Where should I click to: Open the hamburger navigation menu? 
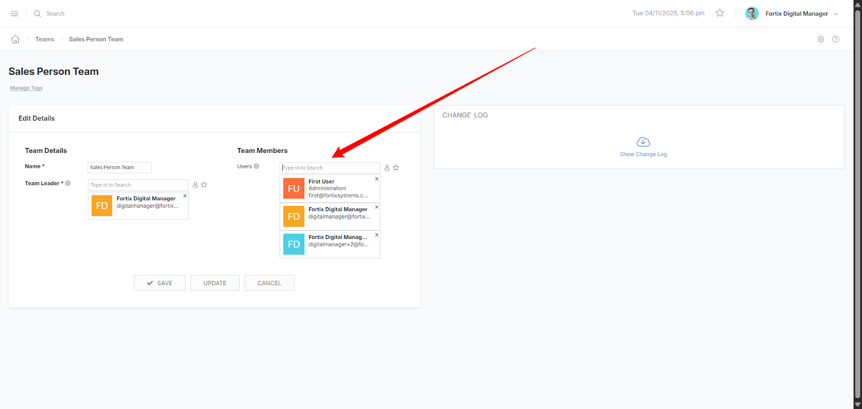(x=15, y=13)
